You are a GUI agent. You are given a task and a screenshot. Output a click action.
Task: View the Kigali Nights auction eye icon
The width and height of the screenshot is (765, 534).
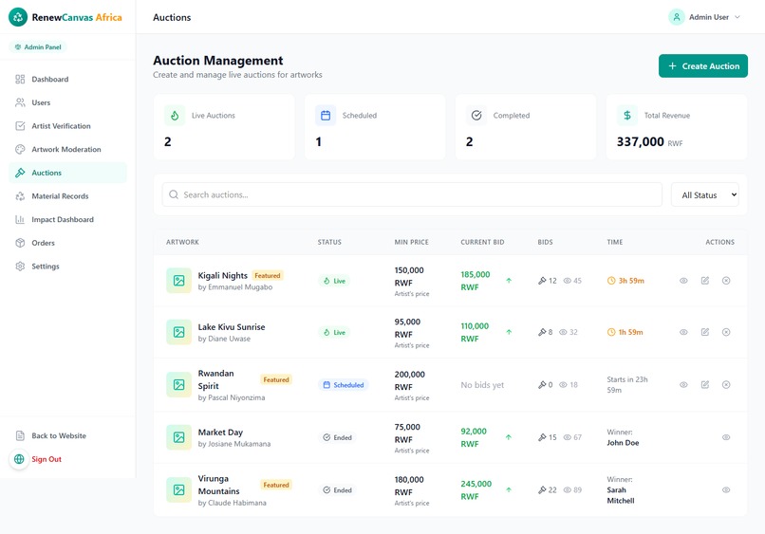tap(683, 281)
